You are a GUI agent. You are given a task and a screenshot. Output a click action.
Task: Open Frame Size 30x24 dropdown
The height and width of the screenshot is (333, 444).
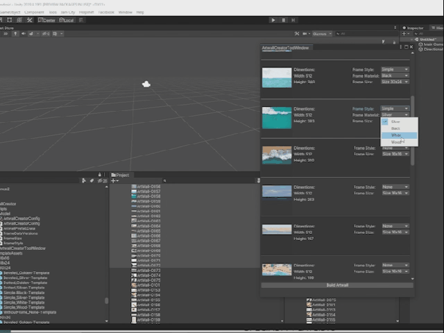click(395, 82)
